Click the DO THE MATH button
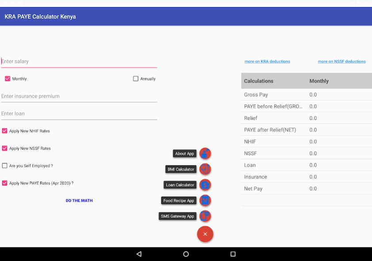Viewport: 372px width, 261px height. point(79,200)
